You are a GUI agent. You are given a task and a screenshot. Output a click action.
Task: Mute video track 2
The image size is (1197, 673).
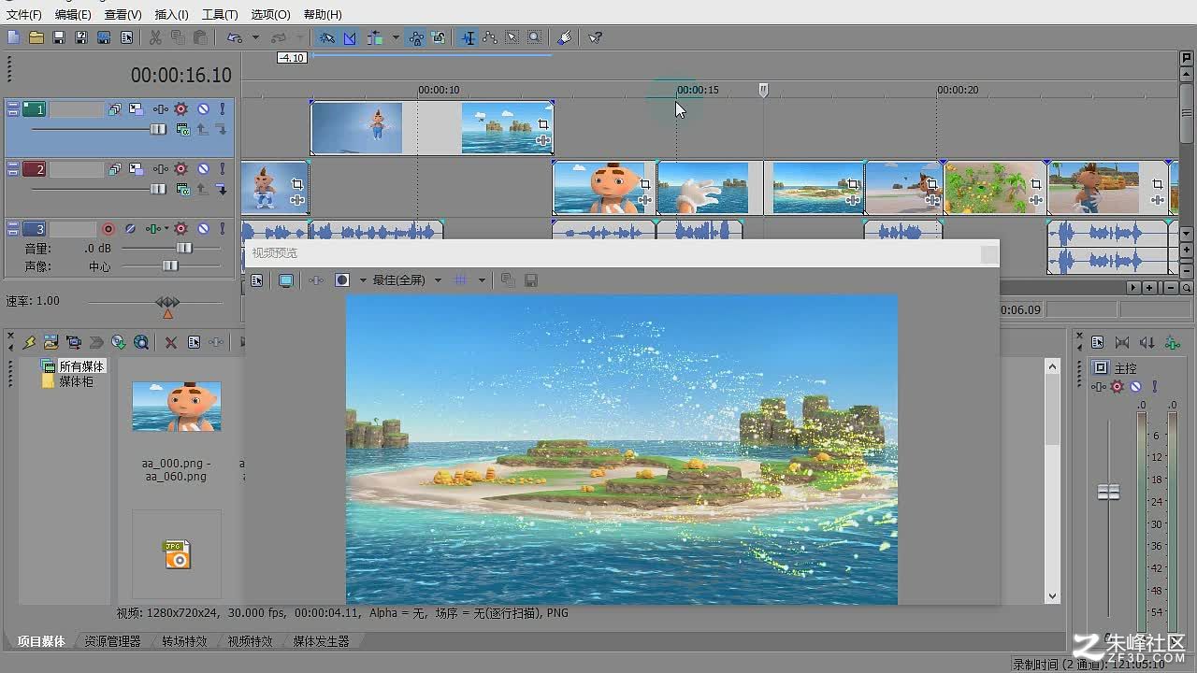point(203,169)
